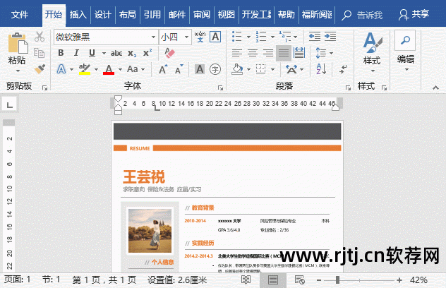Screen dimensions: 446x288
Task: Expand the bullet list dropdown arrow
Action: 248,37
